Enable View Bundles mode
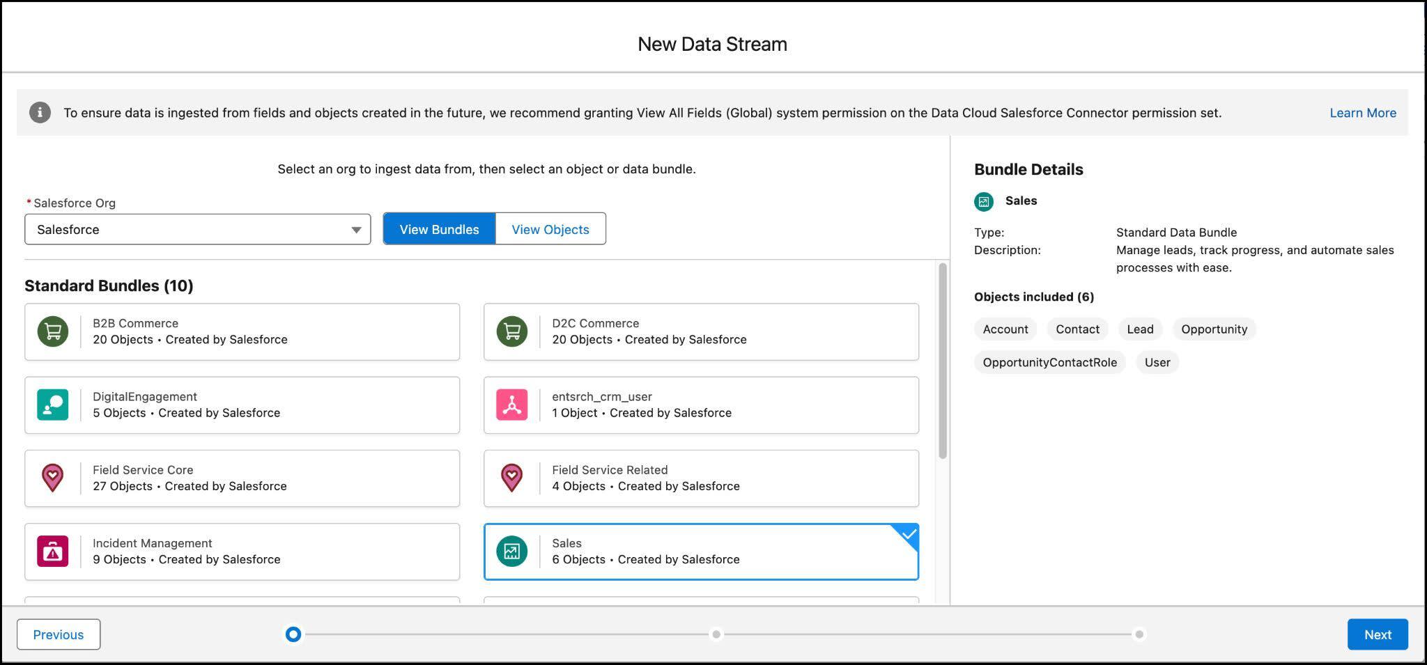This screenshot has height=665, width=1427. [x=438, y=228]
